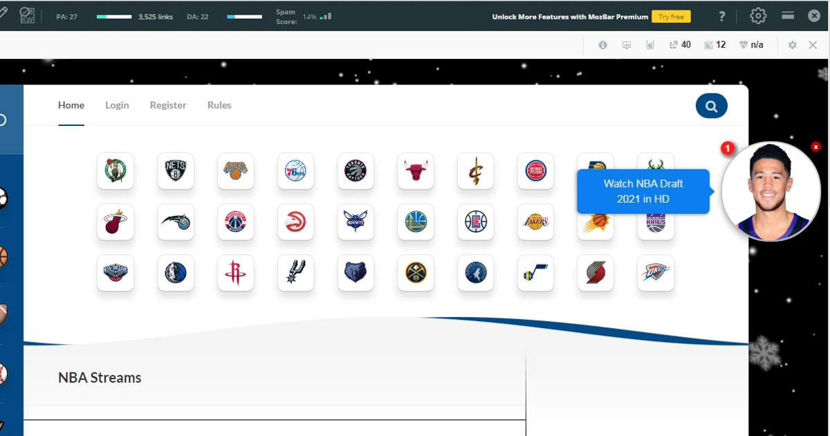Select the Los Angeles Lakers logo
Image resolution: width=830 pixels, height=436 pixels.
tap(535, 222)
